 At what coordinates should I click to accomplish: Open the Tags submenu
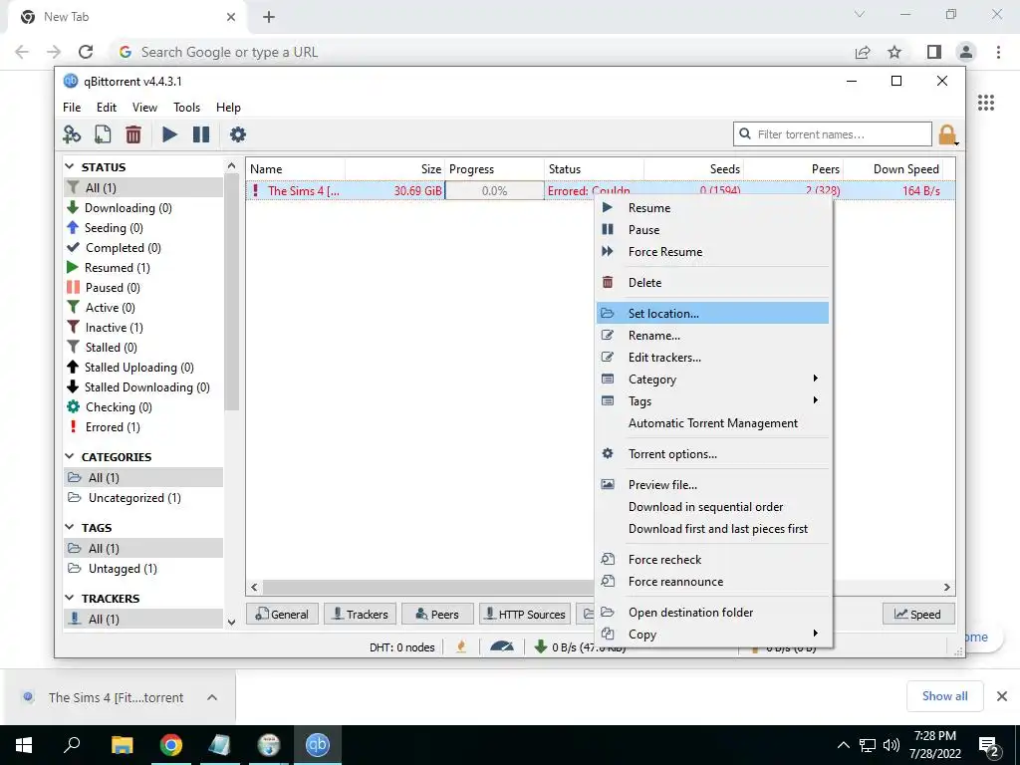point(713,401)
